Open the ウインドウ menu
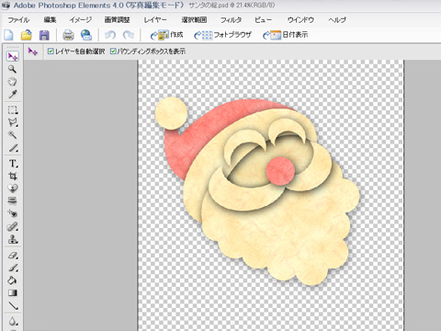 300,20
